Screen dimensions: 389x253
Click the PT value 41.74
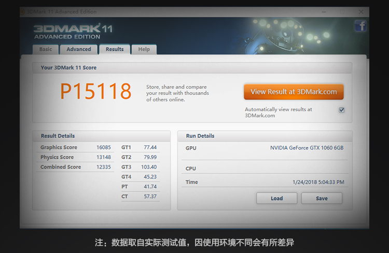click(x=150, y=187)
